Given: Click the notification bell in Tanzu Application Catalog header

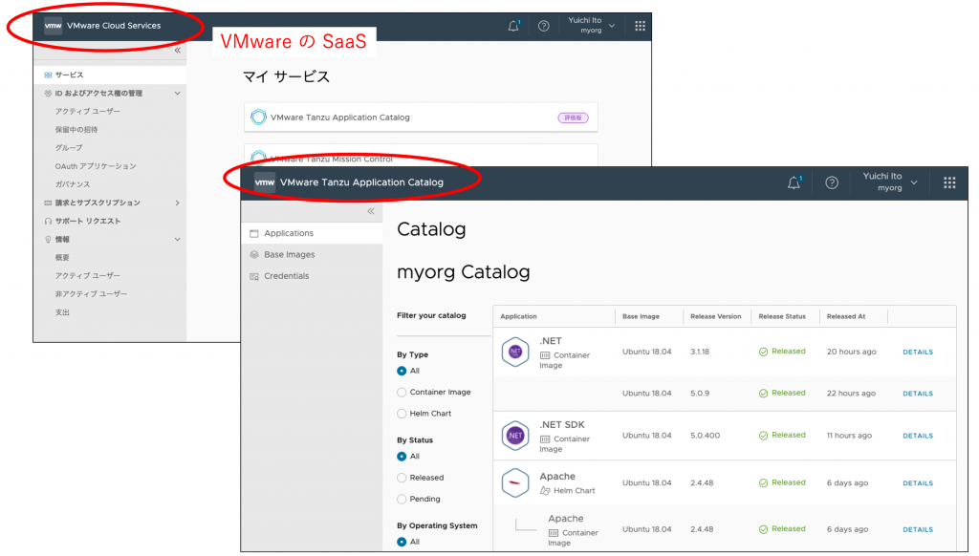Looking at the screenshot, I should (794, 182).
